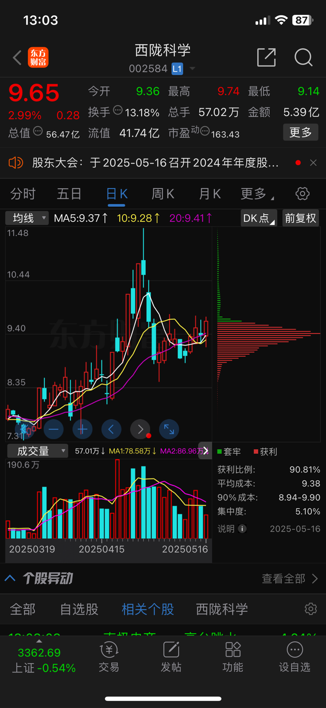Move chart left with the arrow button

(x=111, y=429)
